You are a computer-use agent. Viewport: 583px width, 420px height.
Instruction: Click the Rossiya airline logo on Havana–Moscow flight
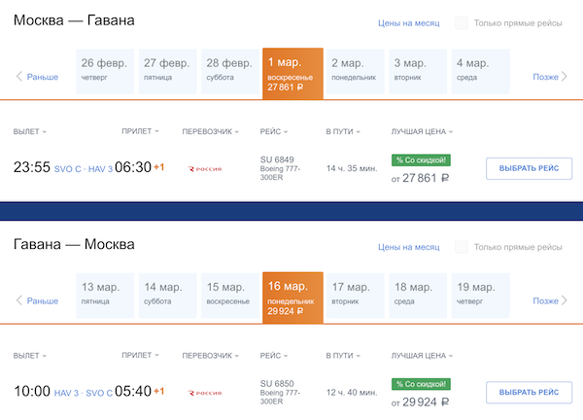(204, 393)
